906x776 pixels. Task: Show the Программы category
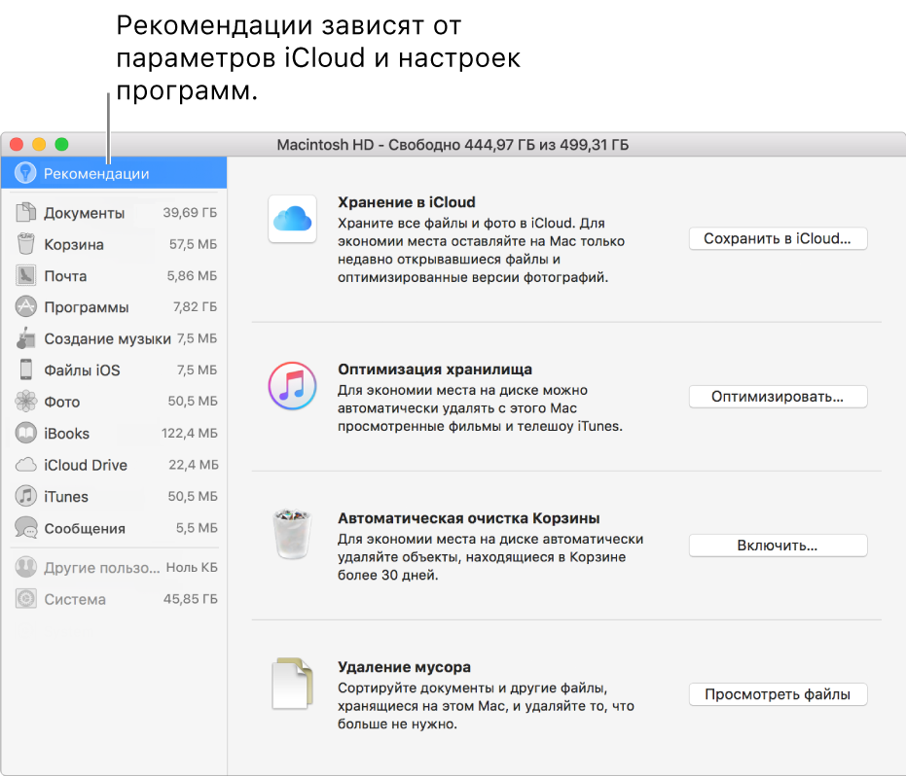tap(114, 307)
